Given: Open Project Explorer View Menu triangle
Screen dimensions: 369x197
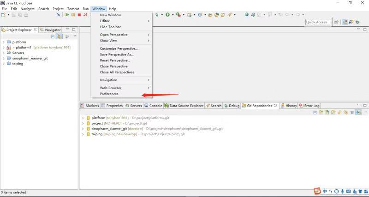Looking at the screenshot, I should click(x=75, y=36).
